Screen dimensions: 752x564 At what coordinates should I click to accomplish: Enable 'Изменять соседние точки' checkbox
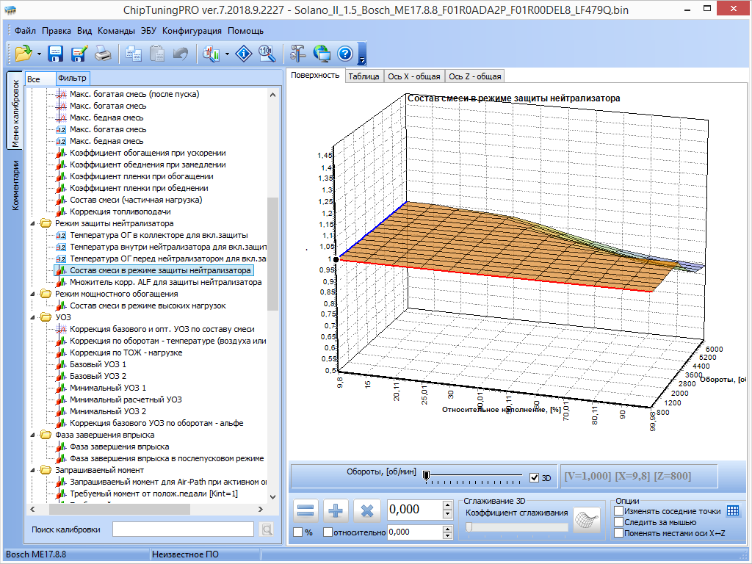619,511
